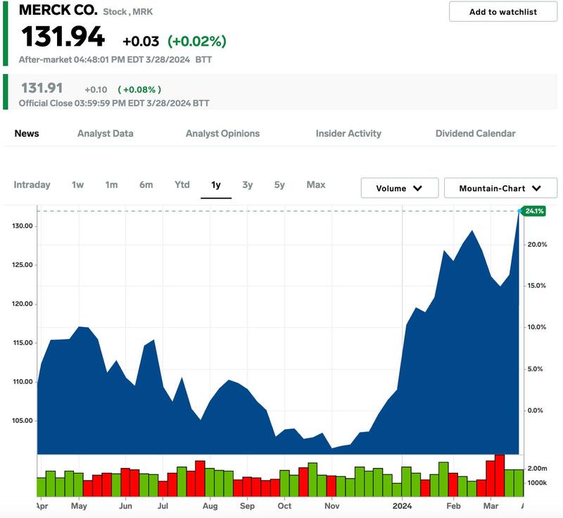Select the 1w chart range

pos(77,185)
